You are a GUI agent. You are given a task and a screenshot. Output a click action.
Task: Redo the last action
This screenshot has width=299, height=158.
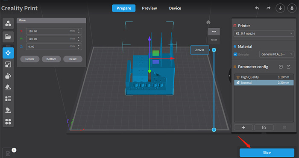tap(269, 8)
